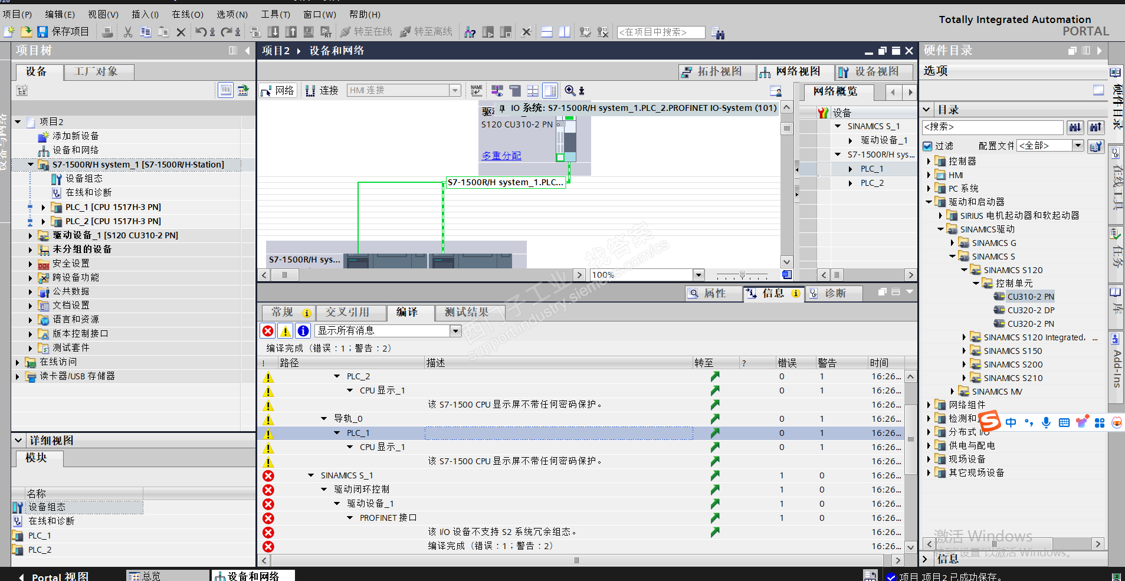1125x581 pixels.
Task: Click the Portal 视图 button at bottom left
Action: tap(54, 576)
